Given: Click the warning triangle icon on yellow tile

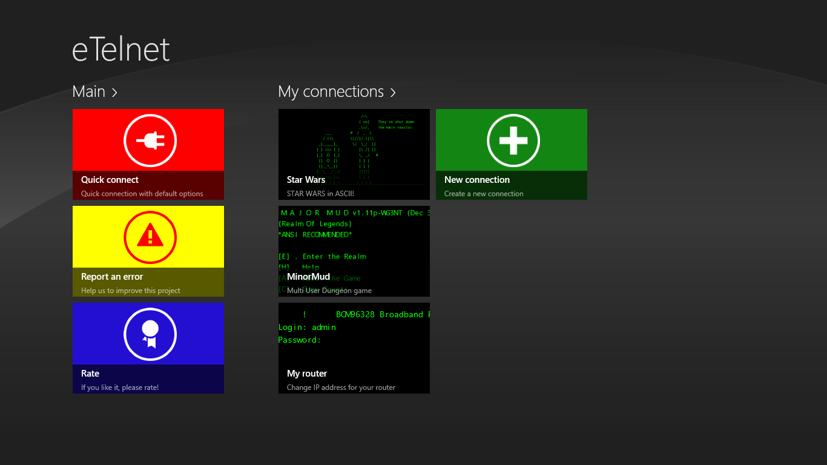Looking at the screenshot, I should point(150,238).
